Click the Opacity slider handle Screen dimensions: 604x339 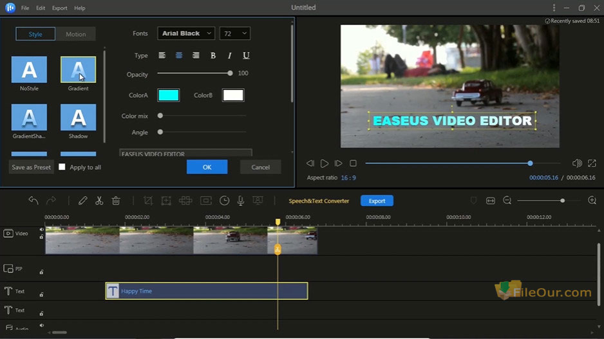[x=230, y=73]
